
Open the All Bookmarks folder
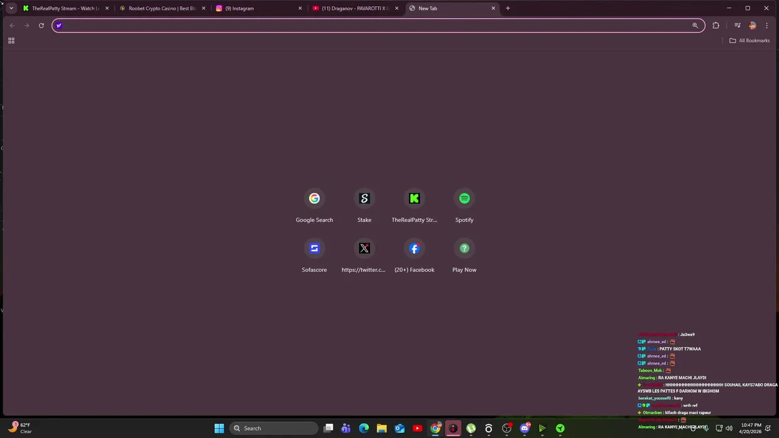tap(750, 41)
